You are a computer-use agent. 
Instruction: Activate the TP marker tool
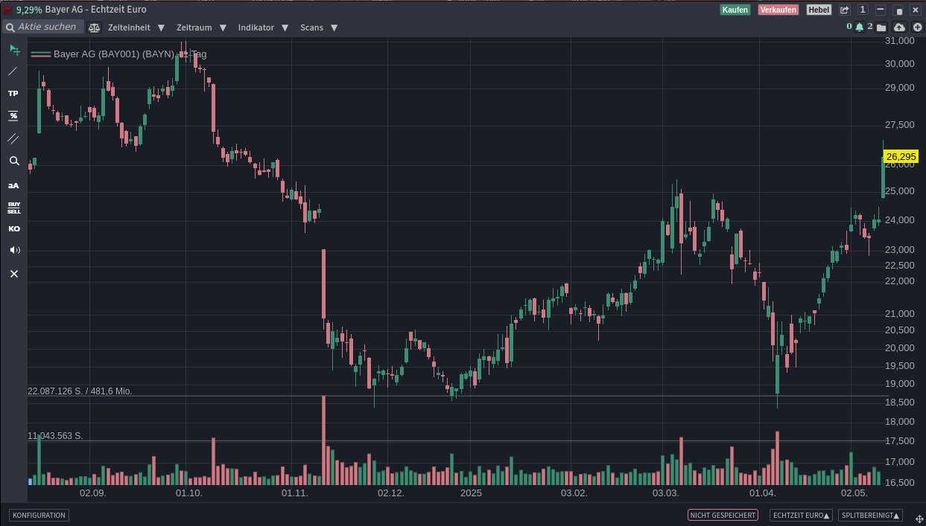pyautogui.click(x=13, y=94)
